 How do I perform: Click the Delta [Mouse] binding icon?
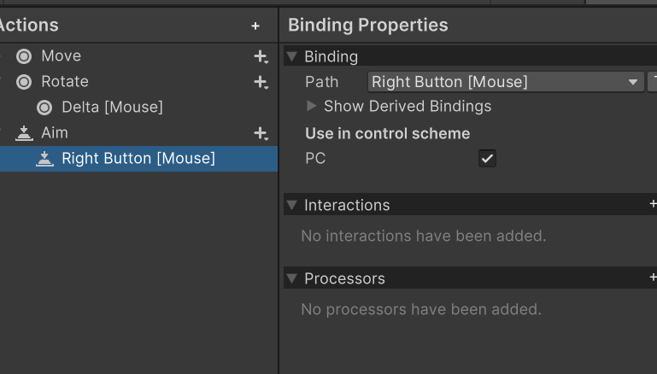pos(44,108)
